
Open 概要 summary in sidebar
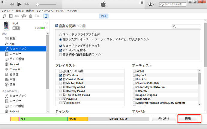click(x=23, y=39)
